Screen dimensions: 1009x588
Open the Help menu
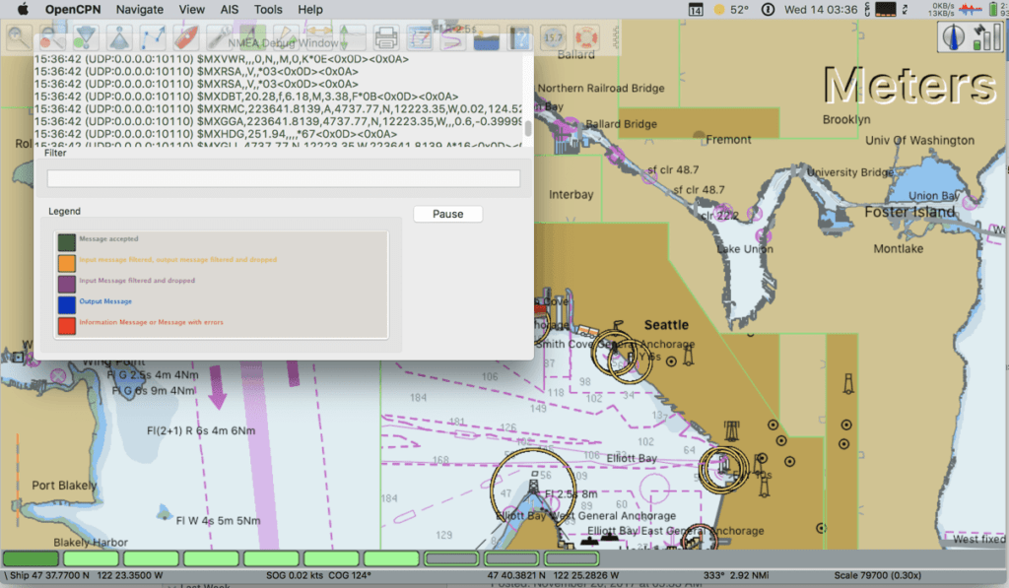point(310,9)
